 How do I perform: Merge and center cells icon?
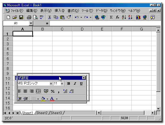click(38, 91)
